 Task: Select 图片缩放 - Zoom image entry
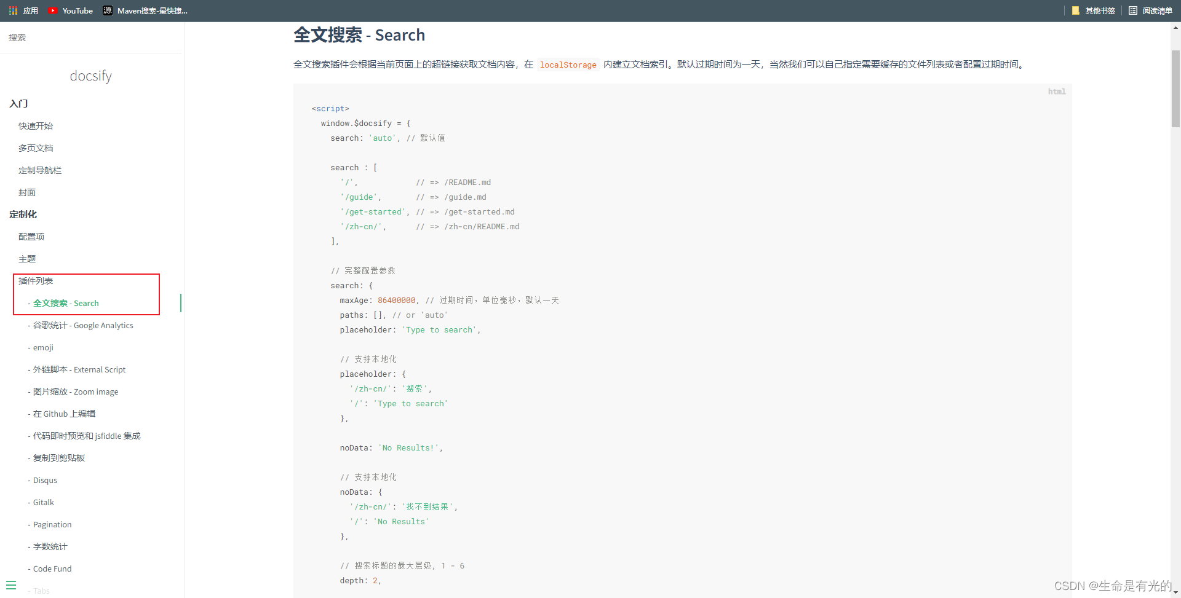pyautogui.click(x=76, y=391)
